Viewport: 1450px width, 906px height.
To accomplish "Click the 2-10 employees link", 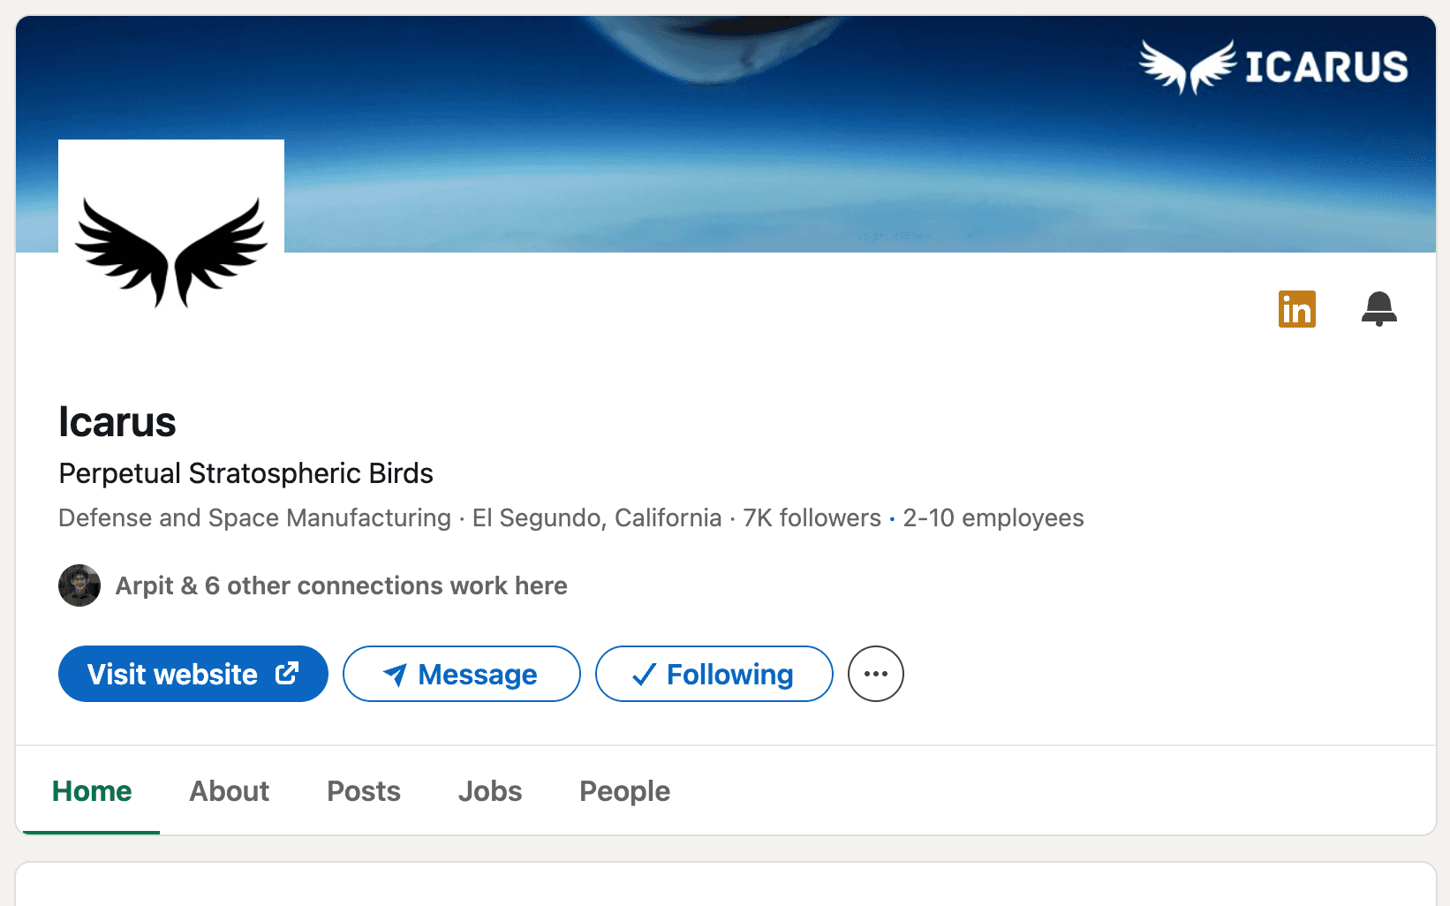I will [993, 517].
